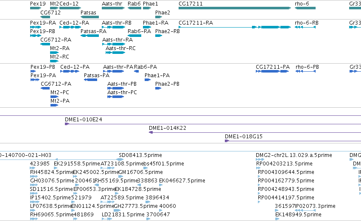361x221 pixels.
Task: Click the Patsas-PA protein label
Action: [x=97, y=76]
